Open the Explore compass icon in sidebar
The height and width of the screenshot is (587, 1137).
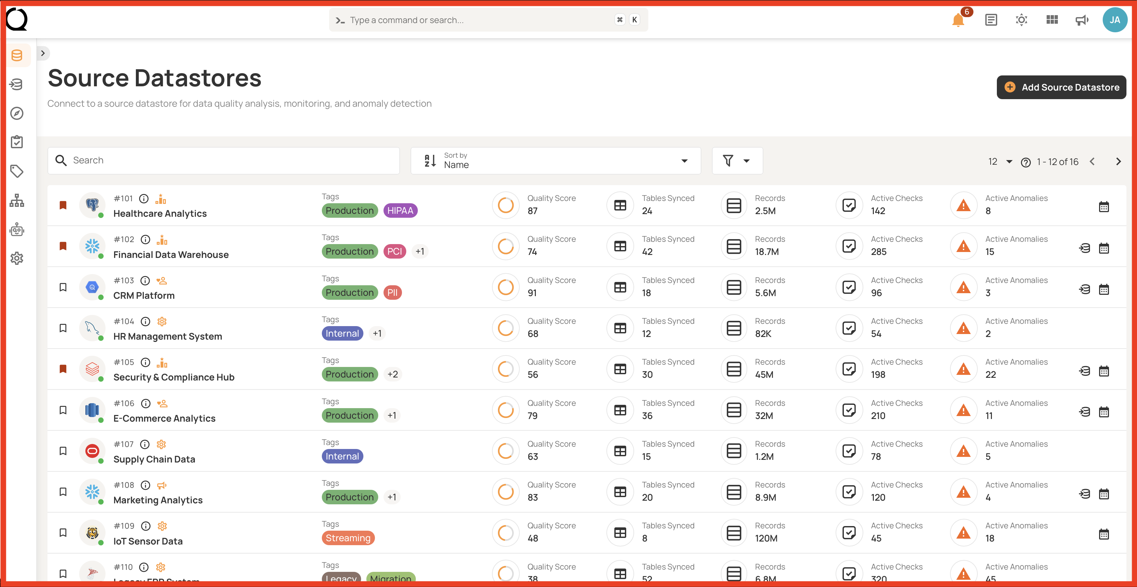coord(17,113)
